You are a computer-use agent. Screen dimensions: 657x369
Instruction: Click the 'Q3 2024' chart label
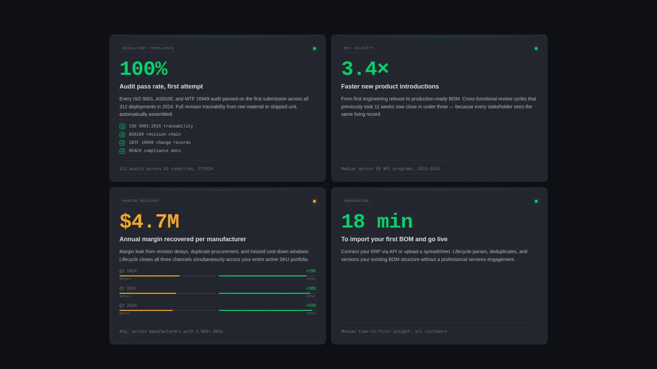[x=128, y=306]
